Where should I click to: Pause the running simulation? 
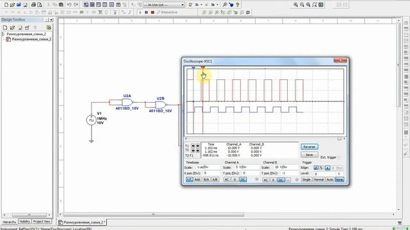[147, 12]
